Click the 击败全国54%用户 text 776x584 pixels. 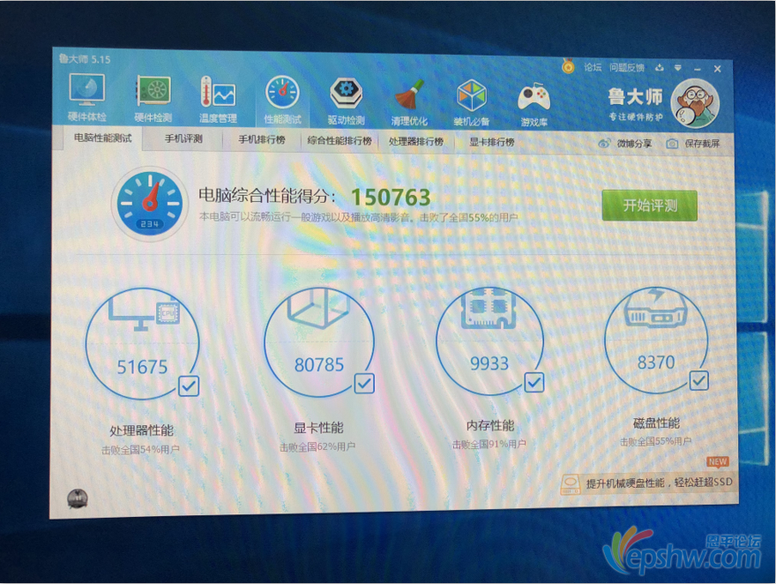click(x=140, y=450)
